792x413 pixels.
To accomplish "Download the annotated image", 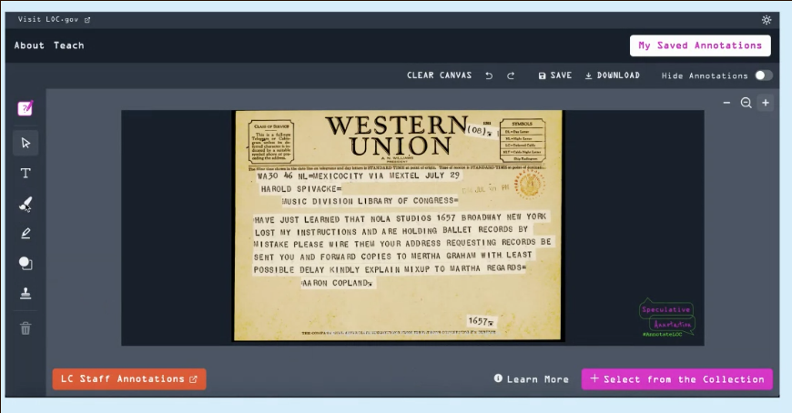I will pos(612,76).
